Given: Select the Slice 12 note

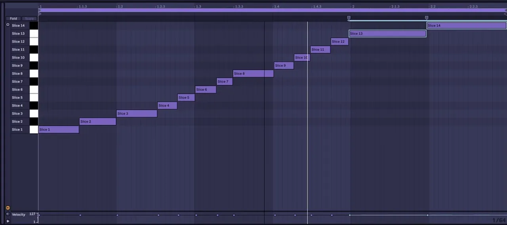Looking at the screenshot, I should (339, 41).
